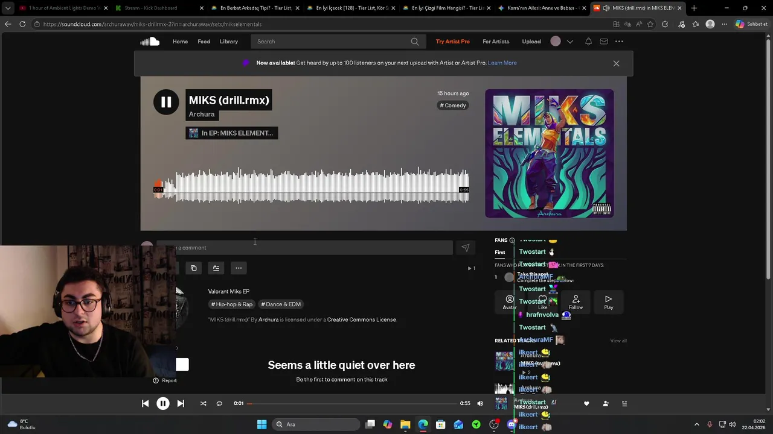Viewport: 773px width, 434px height.
Task: Open the Creative Commons License link
Action: pyautogui.click(x=361, y=319)
